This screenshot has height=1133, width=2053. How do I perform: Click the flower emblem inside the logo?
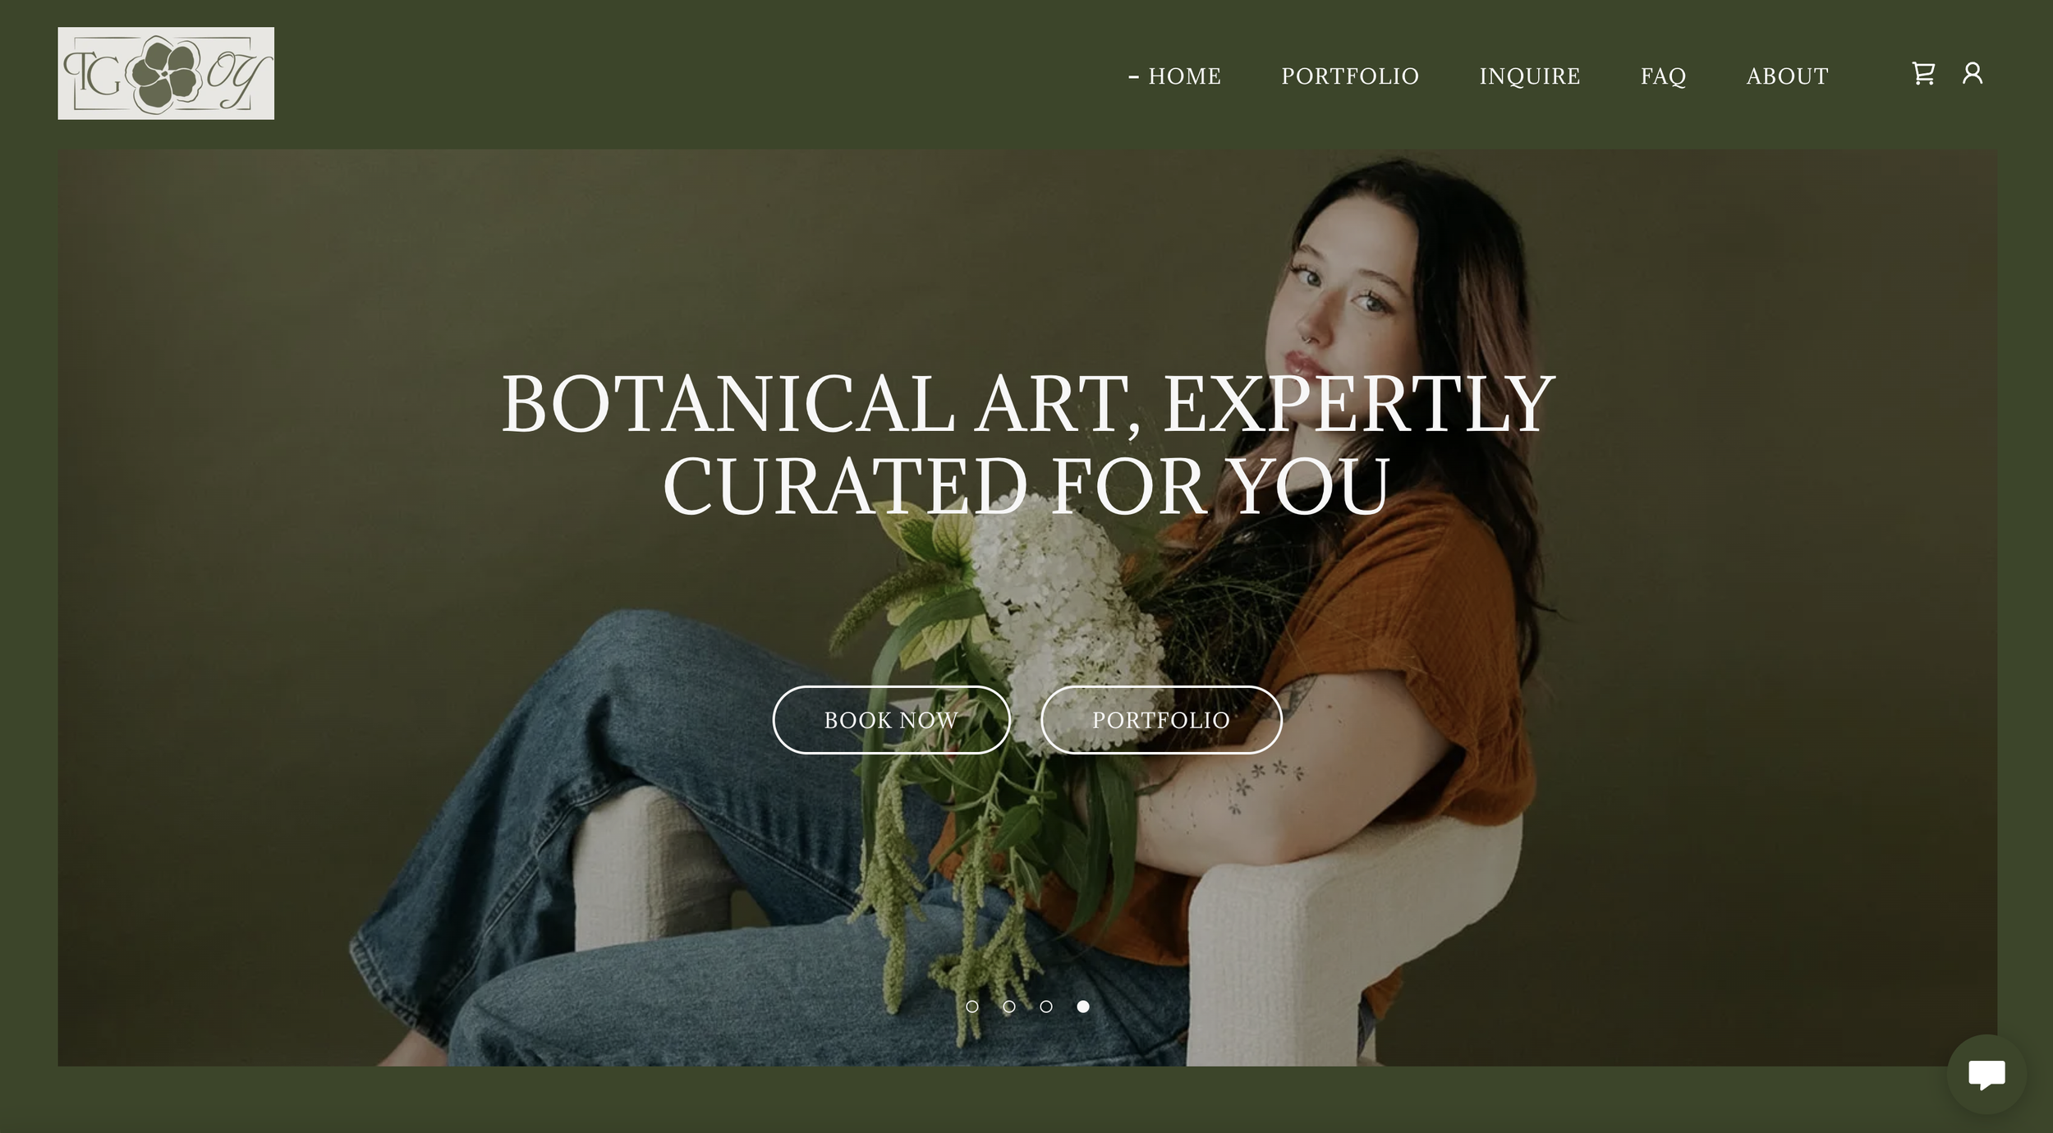tap(163, 75)
